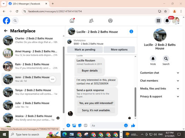Viewport: 185px width, 138px height.
Task: Send a thumbs-up like
Action: click(x=133, y=125)
